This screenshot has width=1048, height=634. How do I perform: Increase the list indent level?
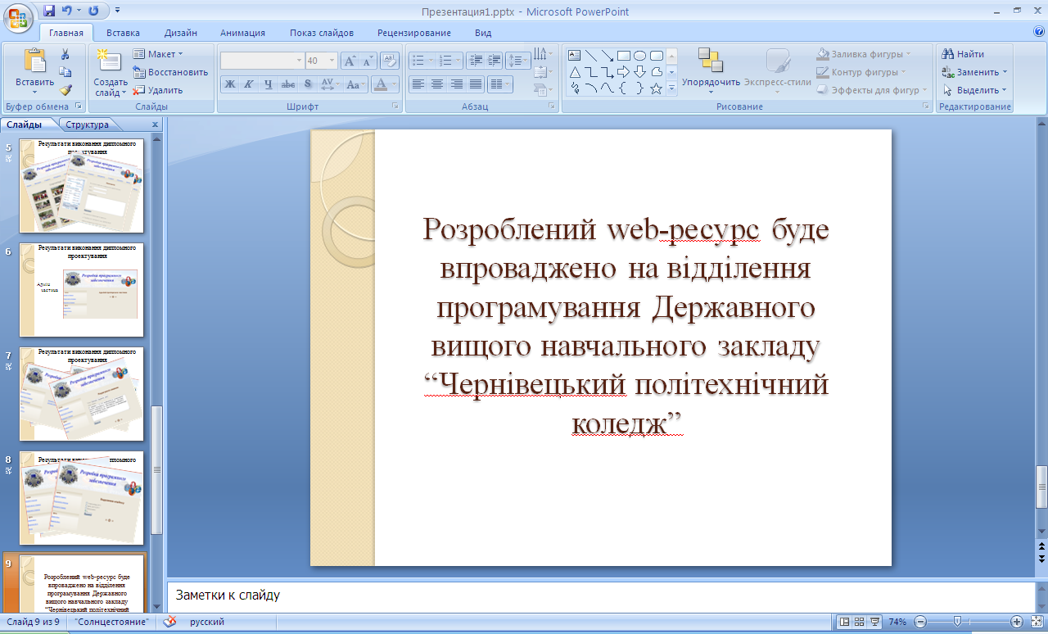[x=495, y=61]
